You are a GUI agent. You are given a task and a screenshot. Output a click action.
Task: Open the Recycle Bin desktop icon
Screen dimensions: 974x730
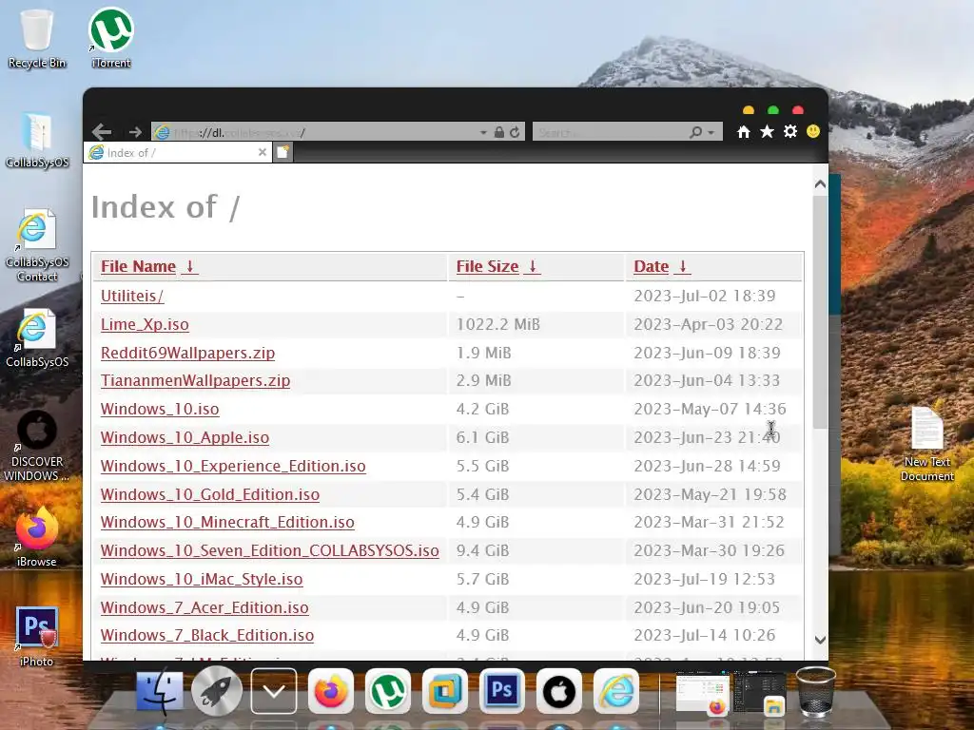pos(37,38)
